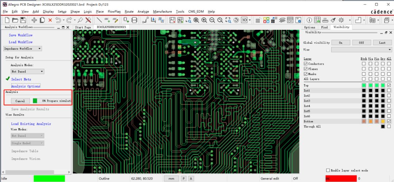
Task: Open the File menu
Action: (5, 12)
